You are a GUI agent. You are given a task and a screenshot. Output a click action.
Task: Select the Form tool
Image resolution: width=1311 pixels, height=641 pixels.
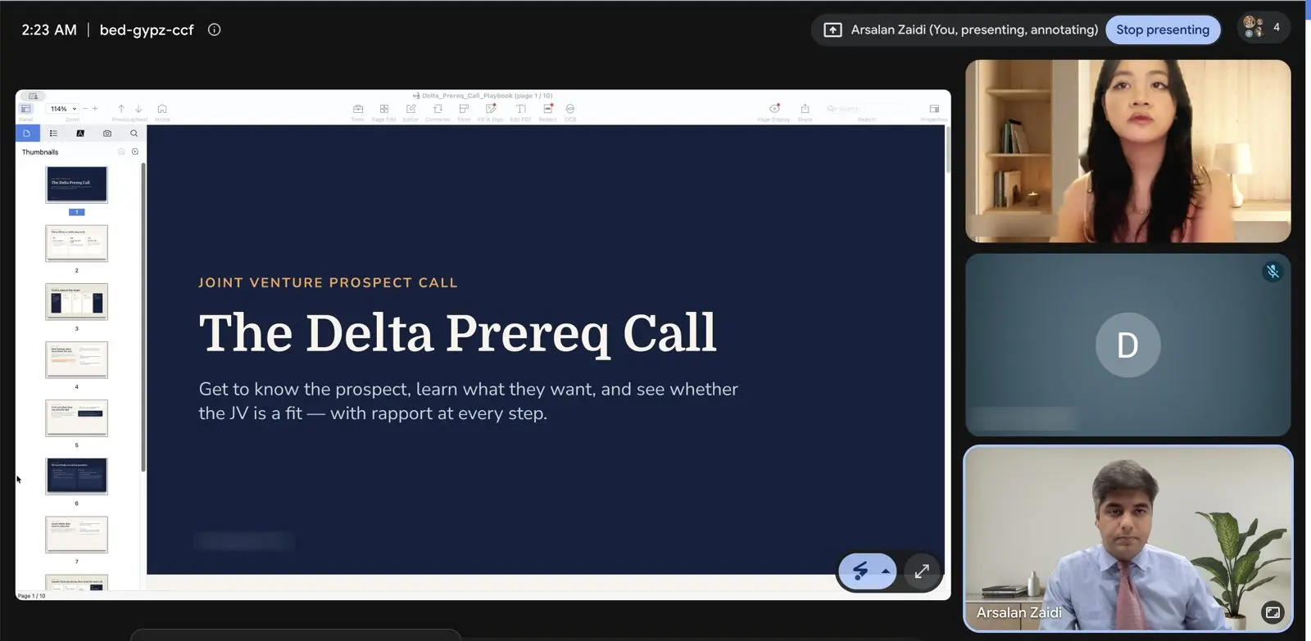click(x=464, y=109)
